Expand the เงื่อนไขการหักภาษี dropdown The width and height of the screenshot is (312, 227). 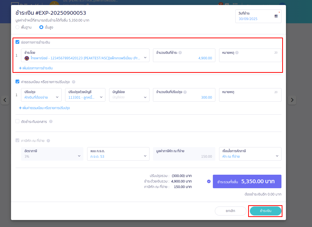(250, 154)
